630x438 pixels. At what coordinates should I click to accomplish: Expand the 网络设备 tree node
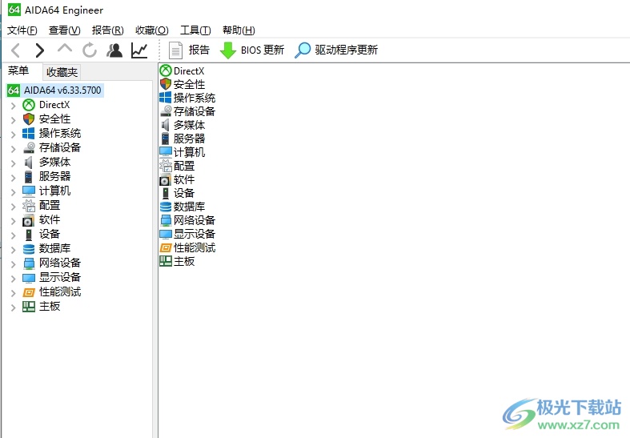click(x=14, y=264)
